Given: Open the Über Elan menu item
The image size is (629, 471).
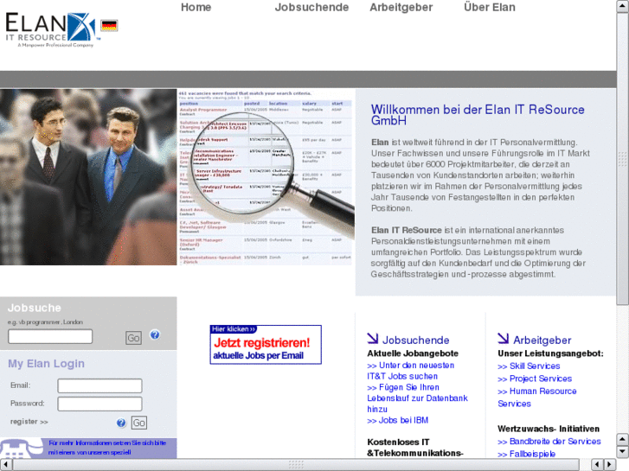Looking at the screenshot, I should [490, 7].
